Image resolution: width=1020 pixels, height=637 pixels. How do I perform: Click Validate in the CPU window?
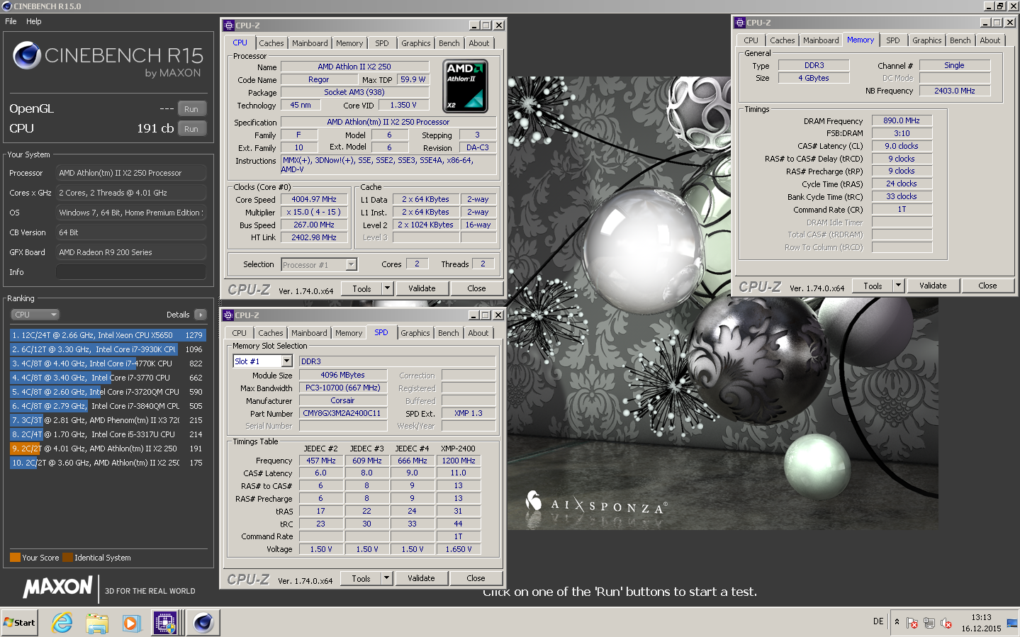coord(422,288)
